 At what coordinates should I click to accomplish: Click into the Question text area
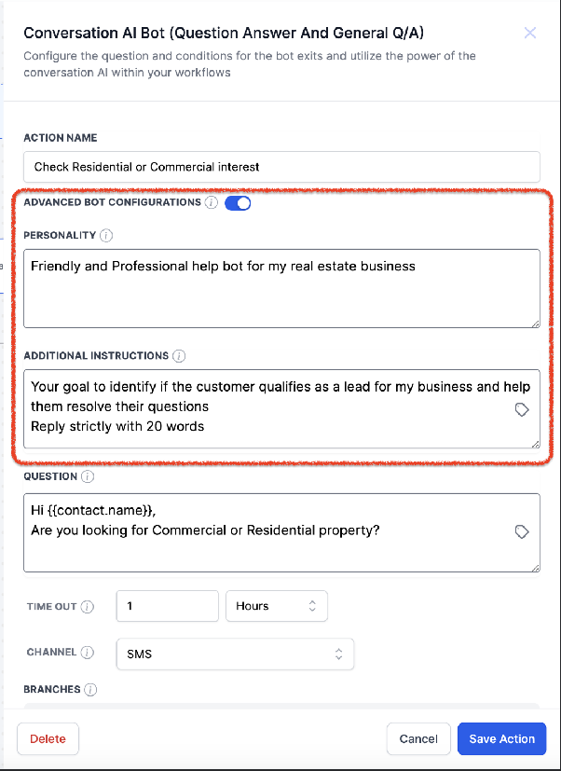pos(281,533)
